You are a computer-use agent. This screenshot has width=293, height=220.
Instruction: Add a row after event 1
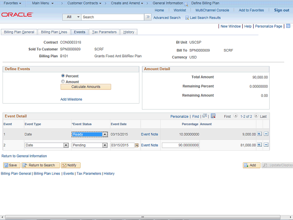260,134
